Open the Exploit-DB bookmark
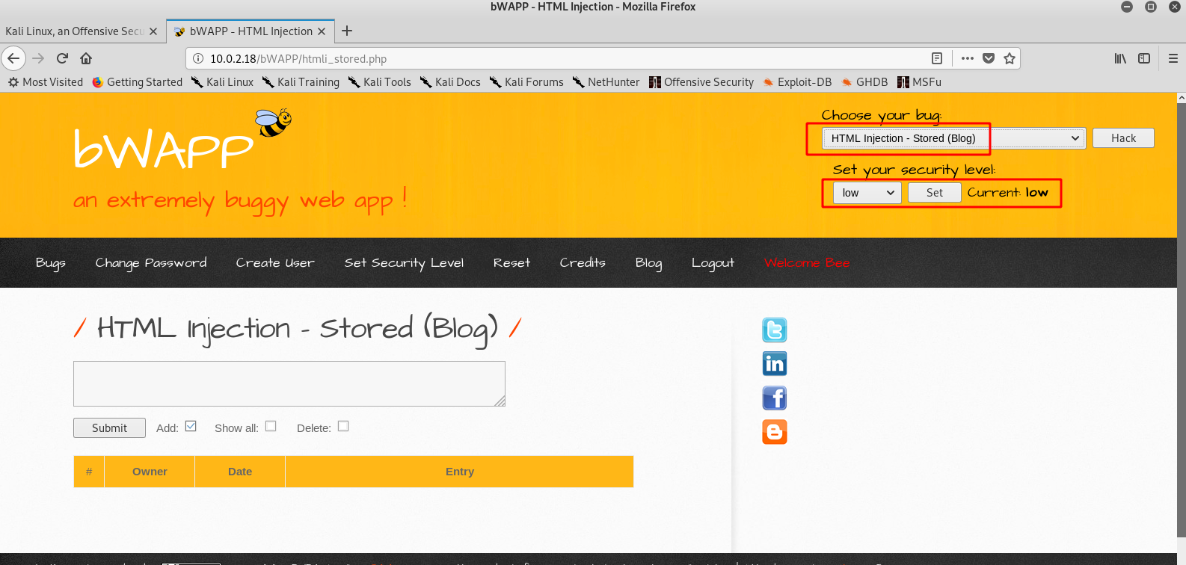The width and height of the screenshot is (1186, 565). (797, 82)
